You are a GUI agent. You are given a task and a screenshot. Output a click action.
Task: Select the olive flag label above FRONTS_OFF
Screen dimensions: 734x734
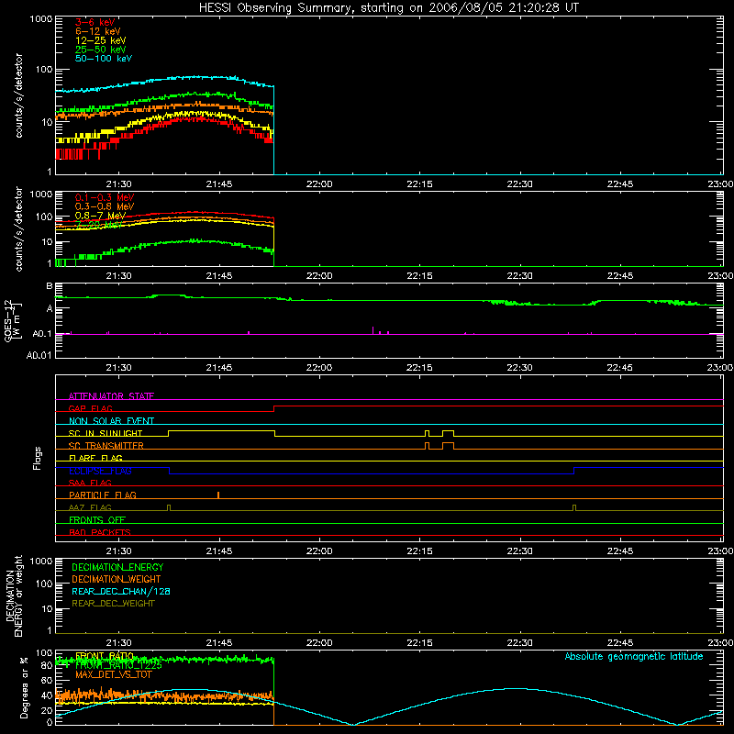coord(90,507)
